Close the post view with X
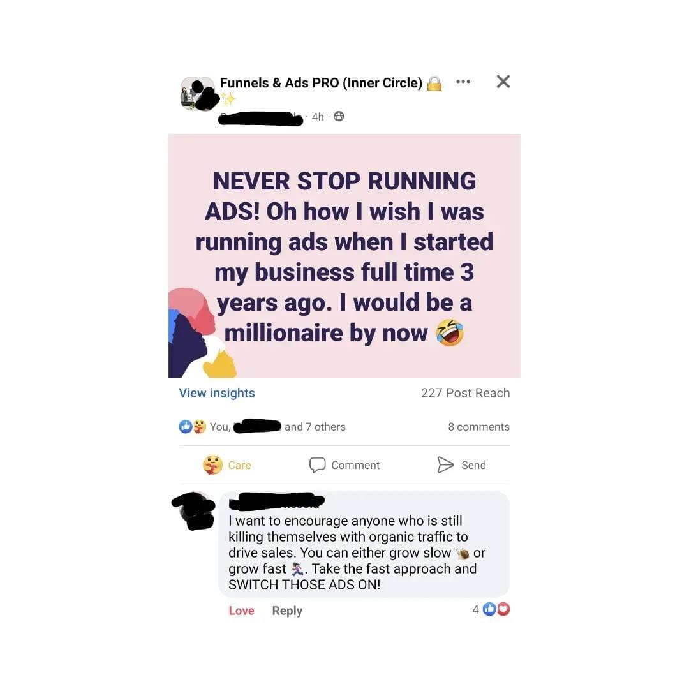The image size is (689, 689). click(503, 82)
